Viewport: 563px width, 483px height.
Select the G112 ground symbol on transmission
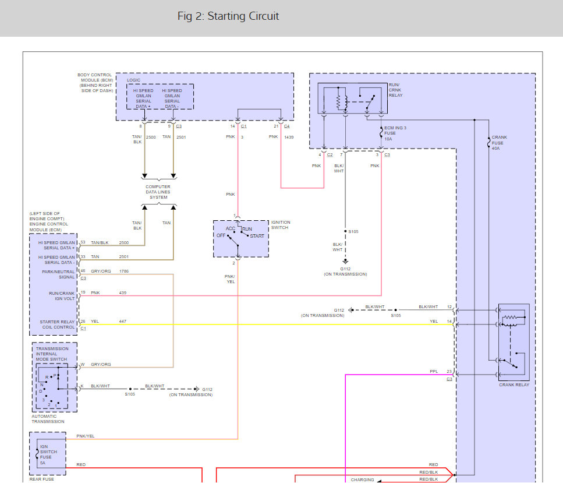click(x=345, y=261)
